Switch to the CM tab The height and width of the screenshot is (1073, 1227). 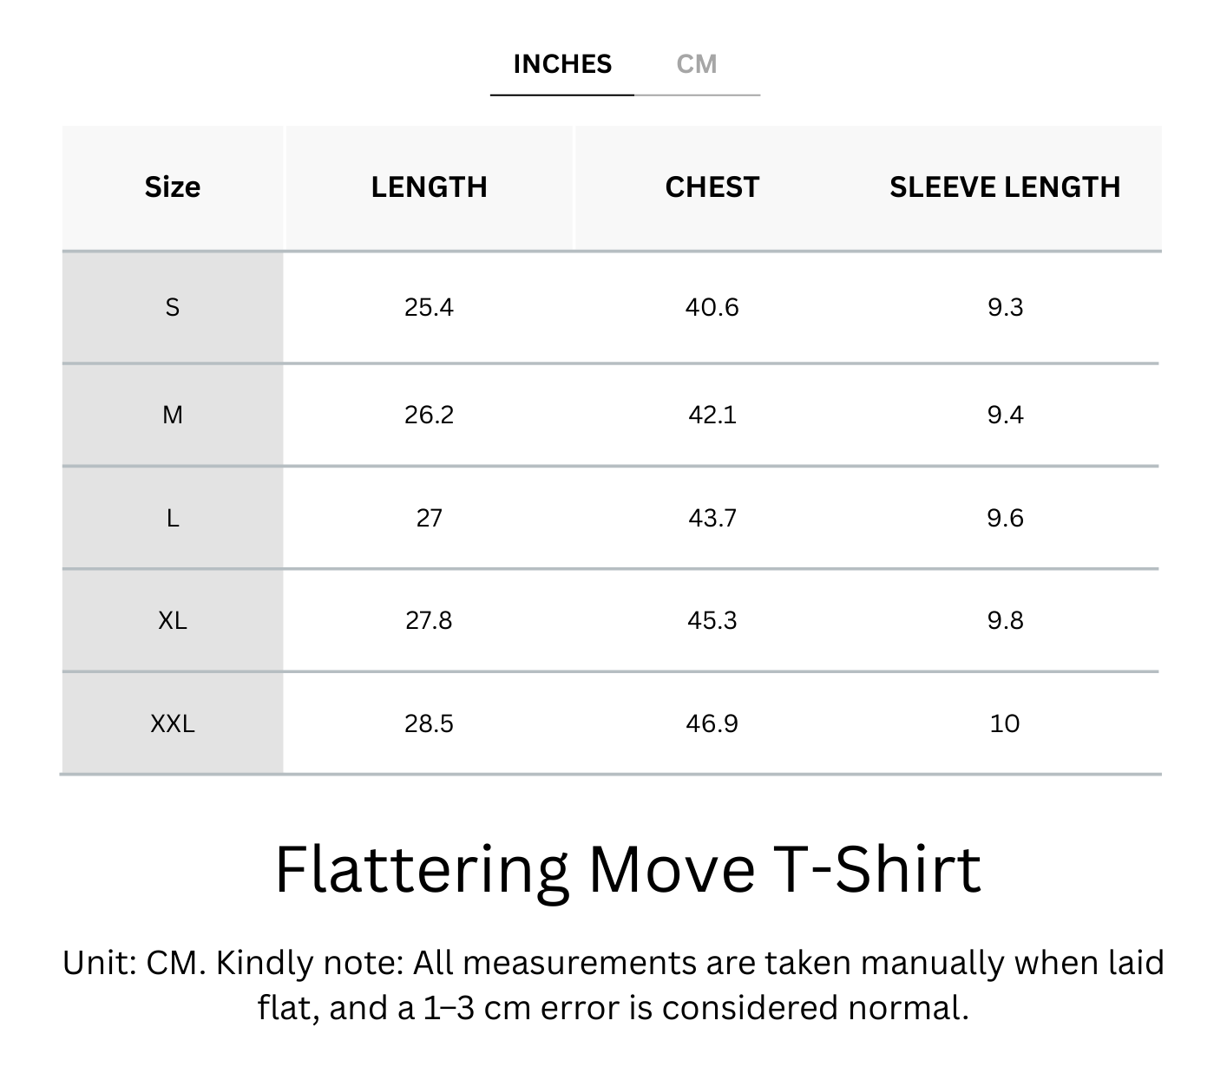[x=696, y=64]
